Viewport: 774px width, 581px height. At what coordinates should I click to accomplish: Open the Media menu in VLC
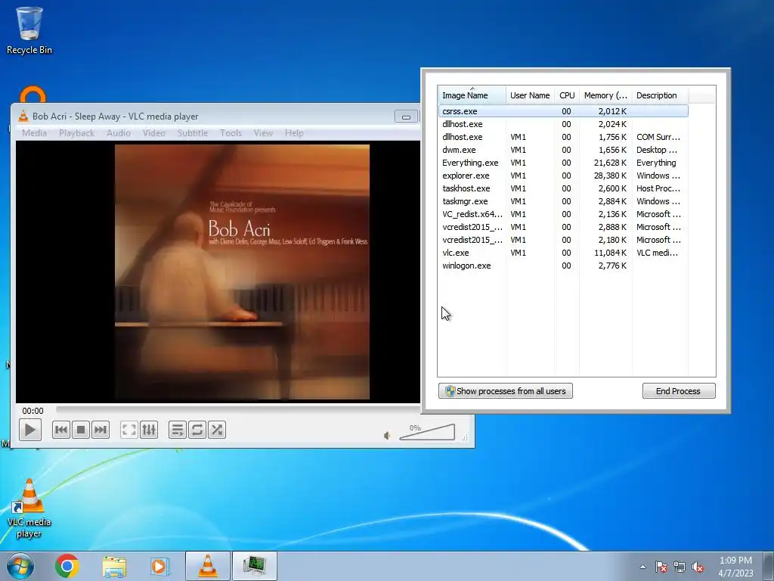click(x=34, y=133)
